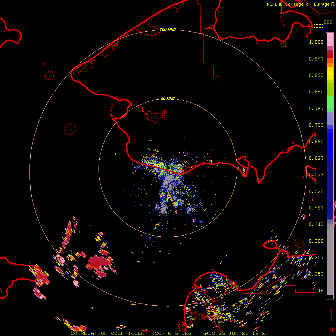336x336 pixels.
Task: Click the 0.467 scale value
Action: coord(316,208)
